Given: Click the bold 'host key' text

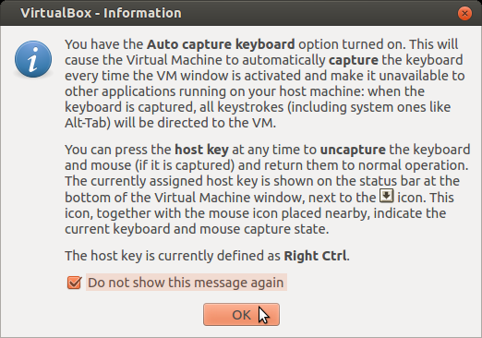Looking at the screenshot, I should 201,150.
